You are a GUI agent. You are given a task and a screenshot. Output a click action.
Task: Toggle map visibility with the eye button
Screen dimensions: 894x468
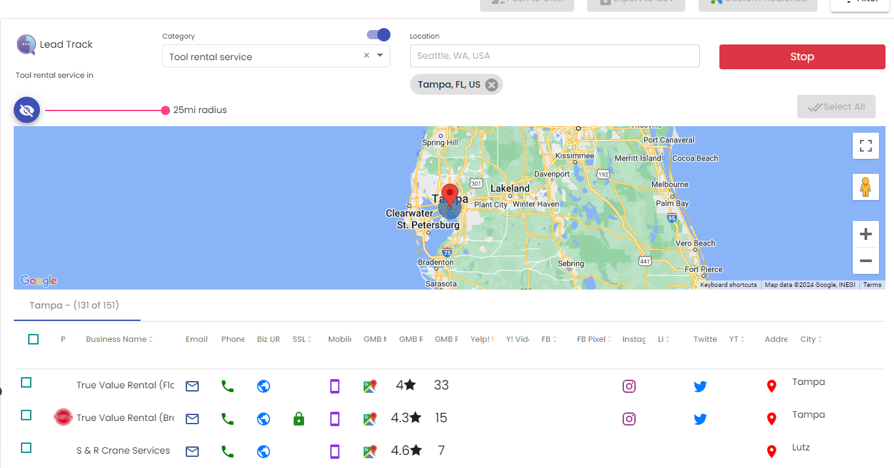[27, 110]
